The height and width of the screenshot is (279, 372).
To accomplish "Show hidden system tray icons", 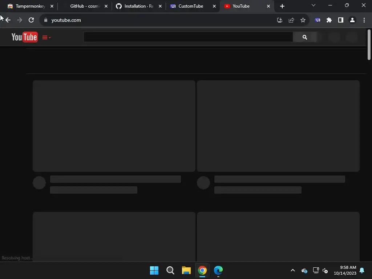I will (293, 270).
